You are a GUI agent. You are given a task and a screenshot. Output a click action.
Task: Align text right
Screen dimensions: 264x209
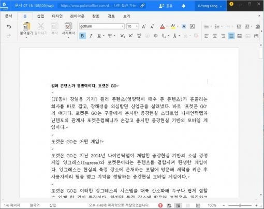tap(223, 36)
